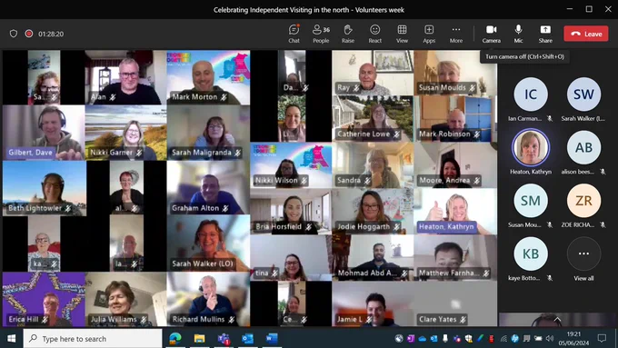Select Beth Lightowler's video tile
The width and height of the screenshot is (618, 348).
(x=44, y=188)
